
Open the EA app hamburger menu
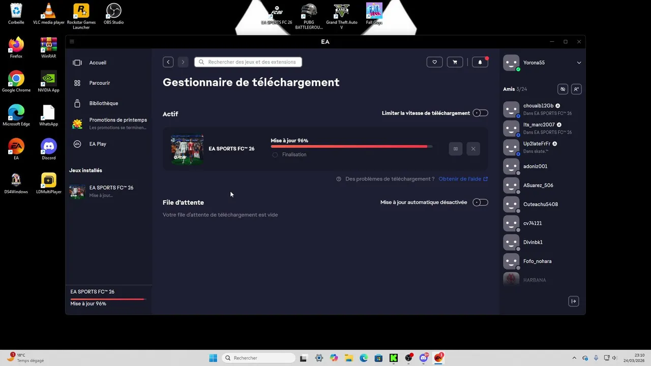click(72, 42)
